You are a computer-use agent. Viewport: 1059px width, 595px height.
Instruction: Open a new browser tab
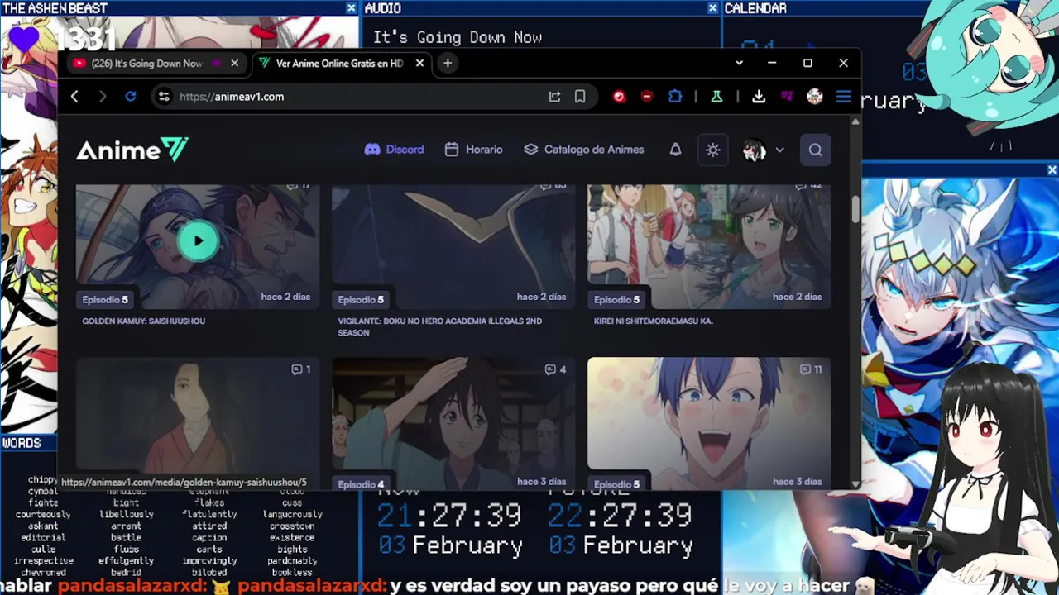tap(448, 63)
